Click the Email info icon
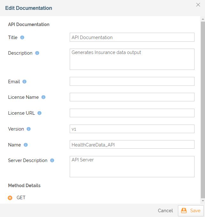This screenshot has width=205, height=217. tap(25, 82)
